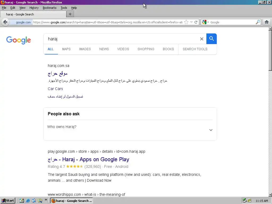The height and width of the screenshot is (204, 272).
Task: Clear the haraj query with the X icon
Action: pos(202,39)
